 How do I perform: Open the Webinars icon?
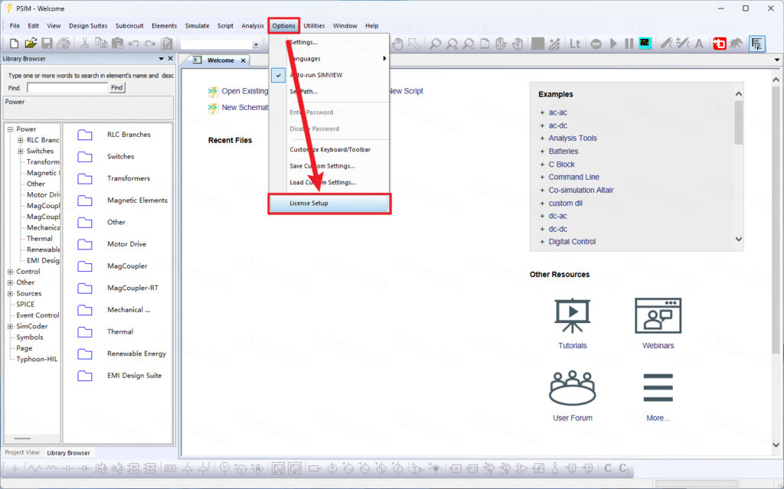658,316
